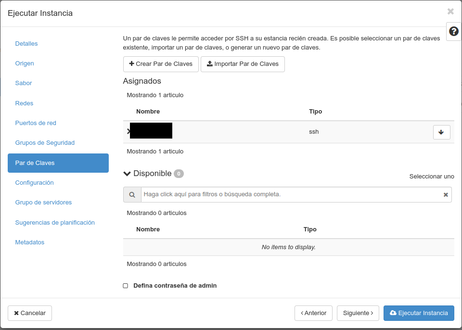Open the help panel via question mark icon
Image resolution: width=462 pixels, height=330 pixels.
click(x=453, y=31)
